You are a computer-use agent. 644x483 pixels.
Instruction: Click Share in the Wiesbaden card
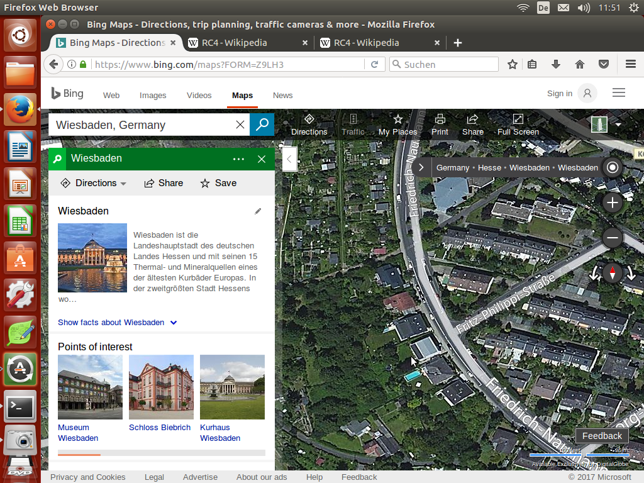click(x=164, y=183)
